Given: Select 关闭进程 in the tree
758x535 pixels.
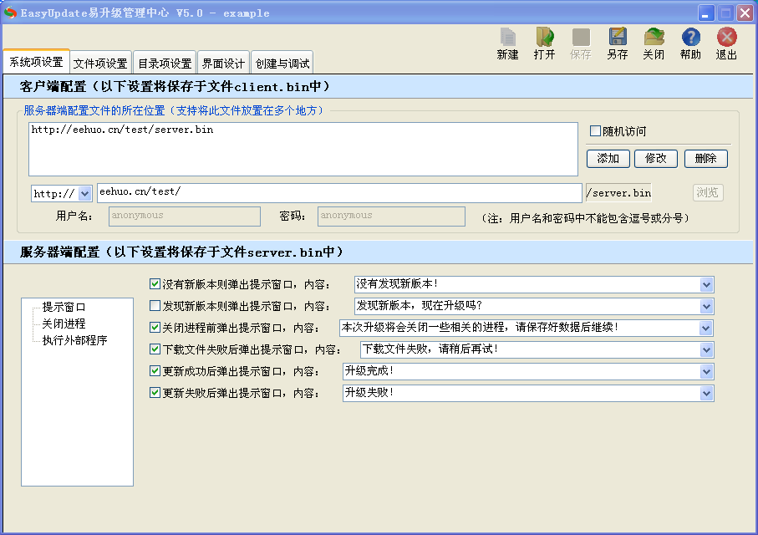Looking at the screenshot, I should click(x=64, y=324).
